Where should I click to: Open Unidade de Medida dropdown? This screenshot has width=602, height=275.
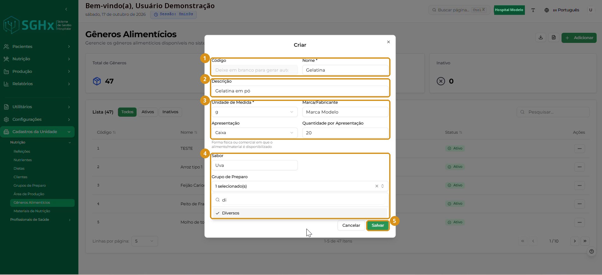[x=255, y=112]
